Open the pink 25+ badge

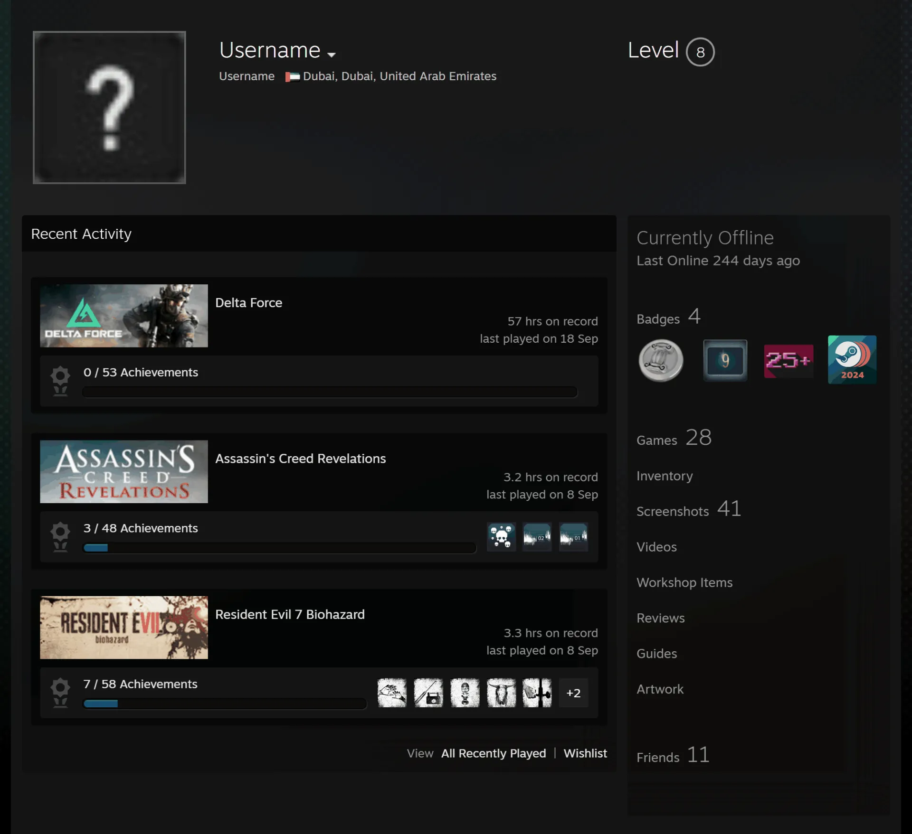[788, 361]
